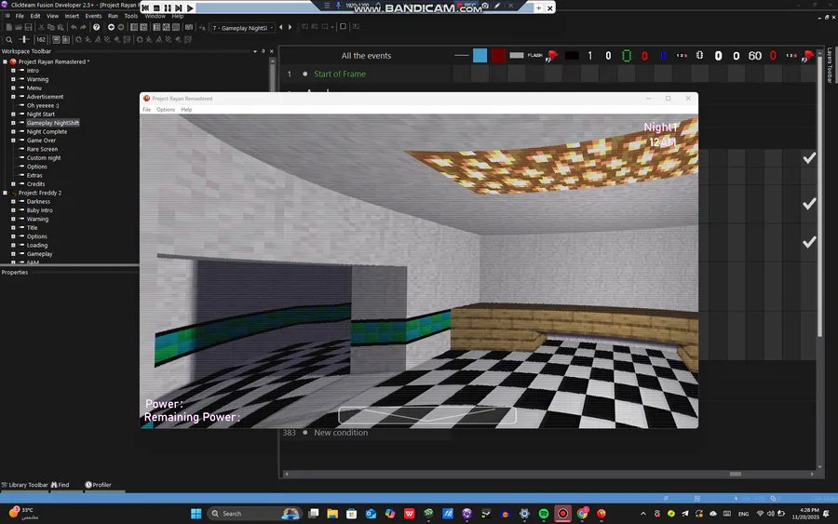Click the zoom value field showing 162
Viewport: 838px width, 524px height.
pos(41,39)
